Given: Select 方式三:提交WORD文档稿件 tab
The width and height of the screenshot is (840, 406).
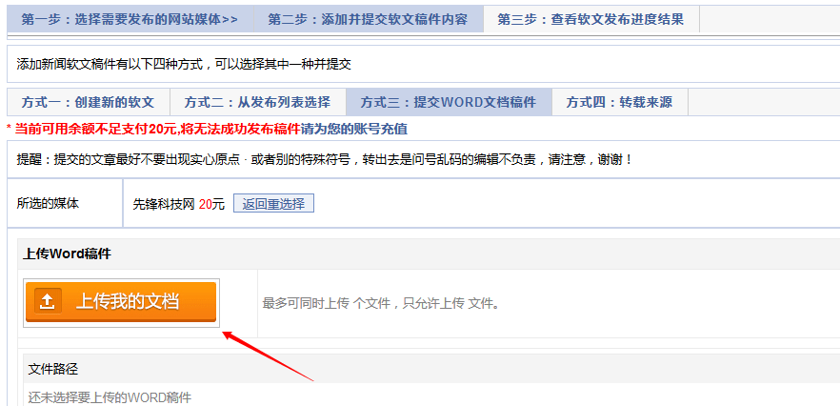Looking at the screenshot, I should [449, 102].
